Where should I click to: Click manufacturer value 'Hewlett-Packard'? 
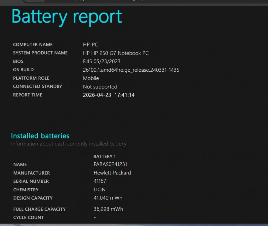click(112, 173)
